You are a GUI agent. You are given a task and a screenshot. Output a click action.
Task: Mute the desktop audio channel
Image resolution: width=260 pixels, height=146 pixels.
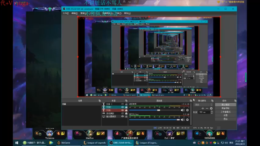pyautogui.click(x=183, y=110)
